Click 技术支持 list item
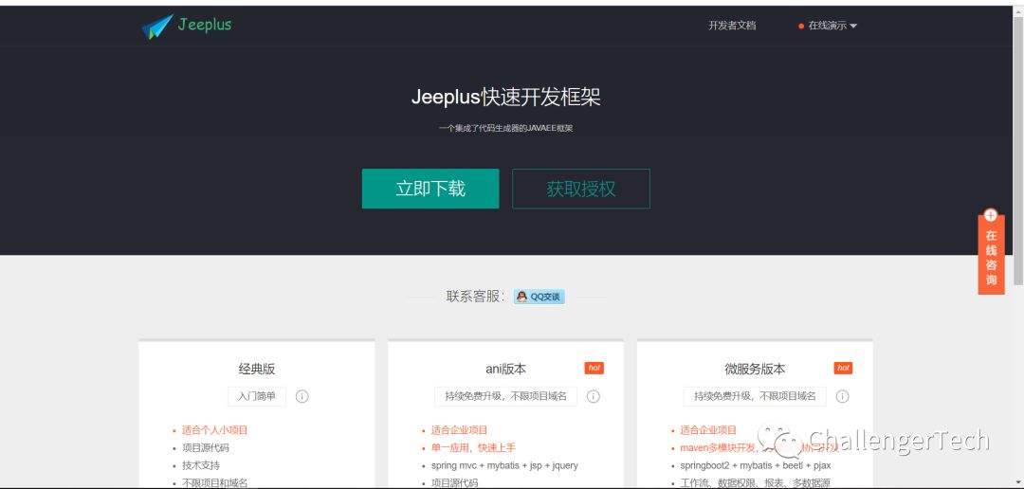 pyautogui.click(x=201, y=465)
